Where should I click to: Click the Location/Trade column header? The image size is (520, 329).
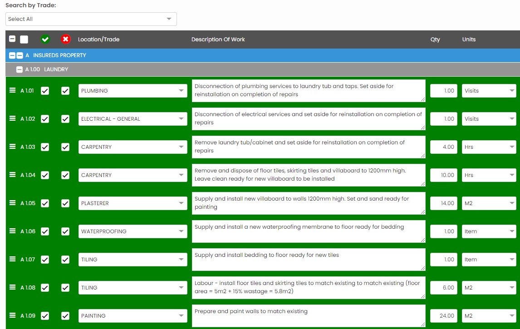point(98,39)
